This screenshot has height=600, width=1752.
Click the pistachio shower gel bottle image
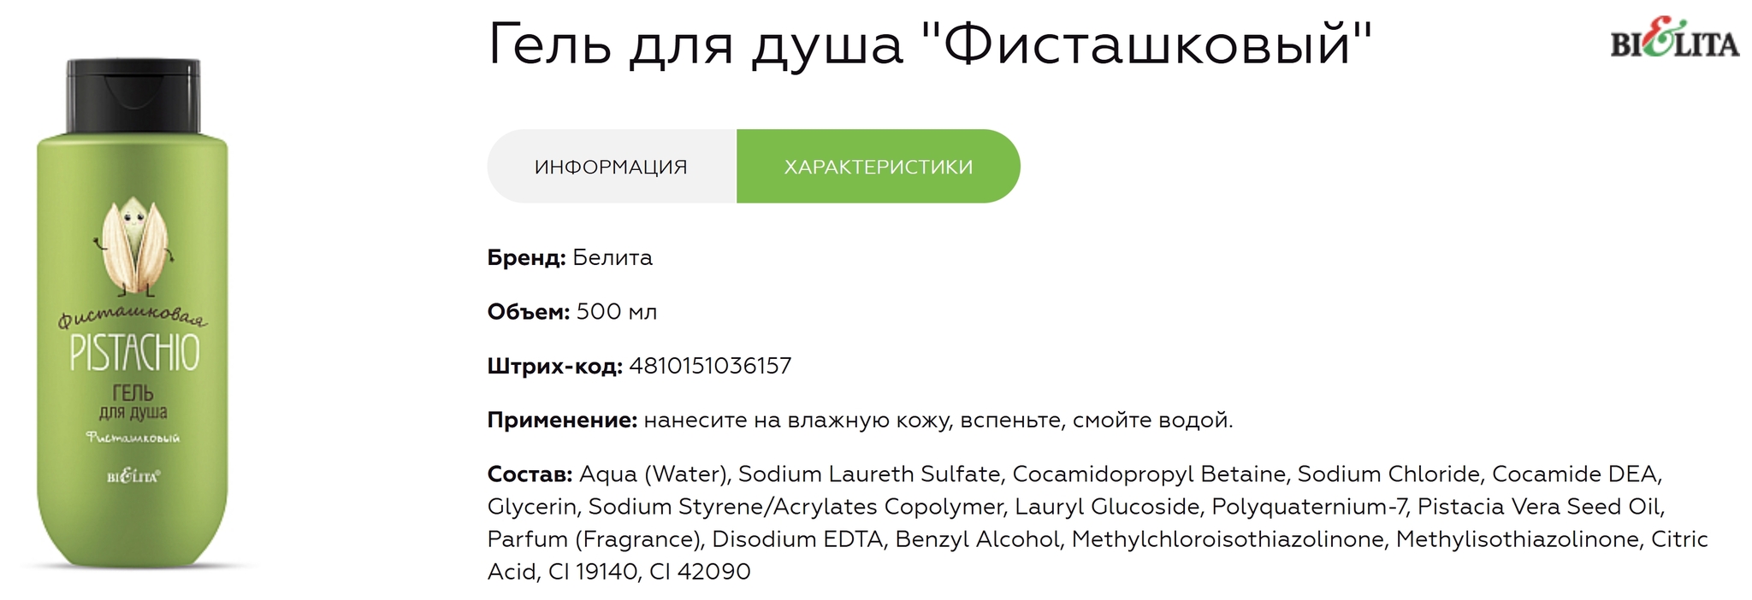click(133, 313)
